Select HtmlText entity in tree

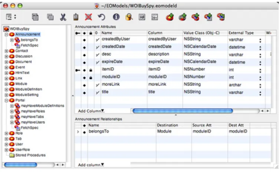click(x=22, y=73)
